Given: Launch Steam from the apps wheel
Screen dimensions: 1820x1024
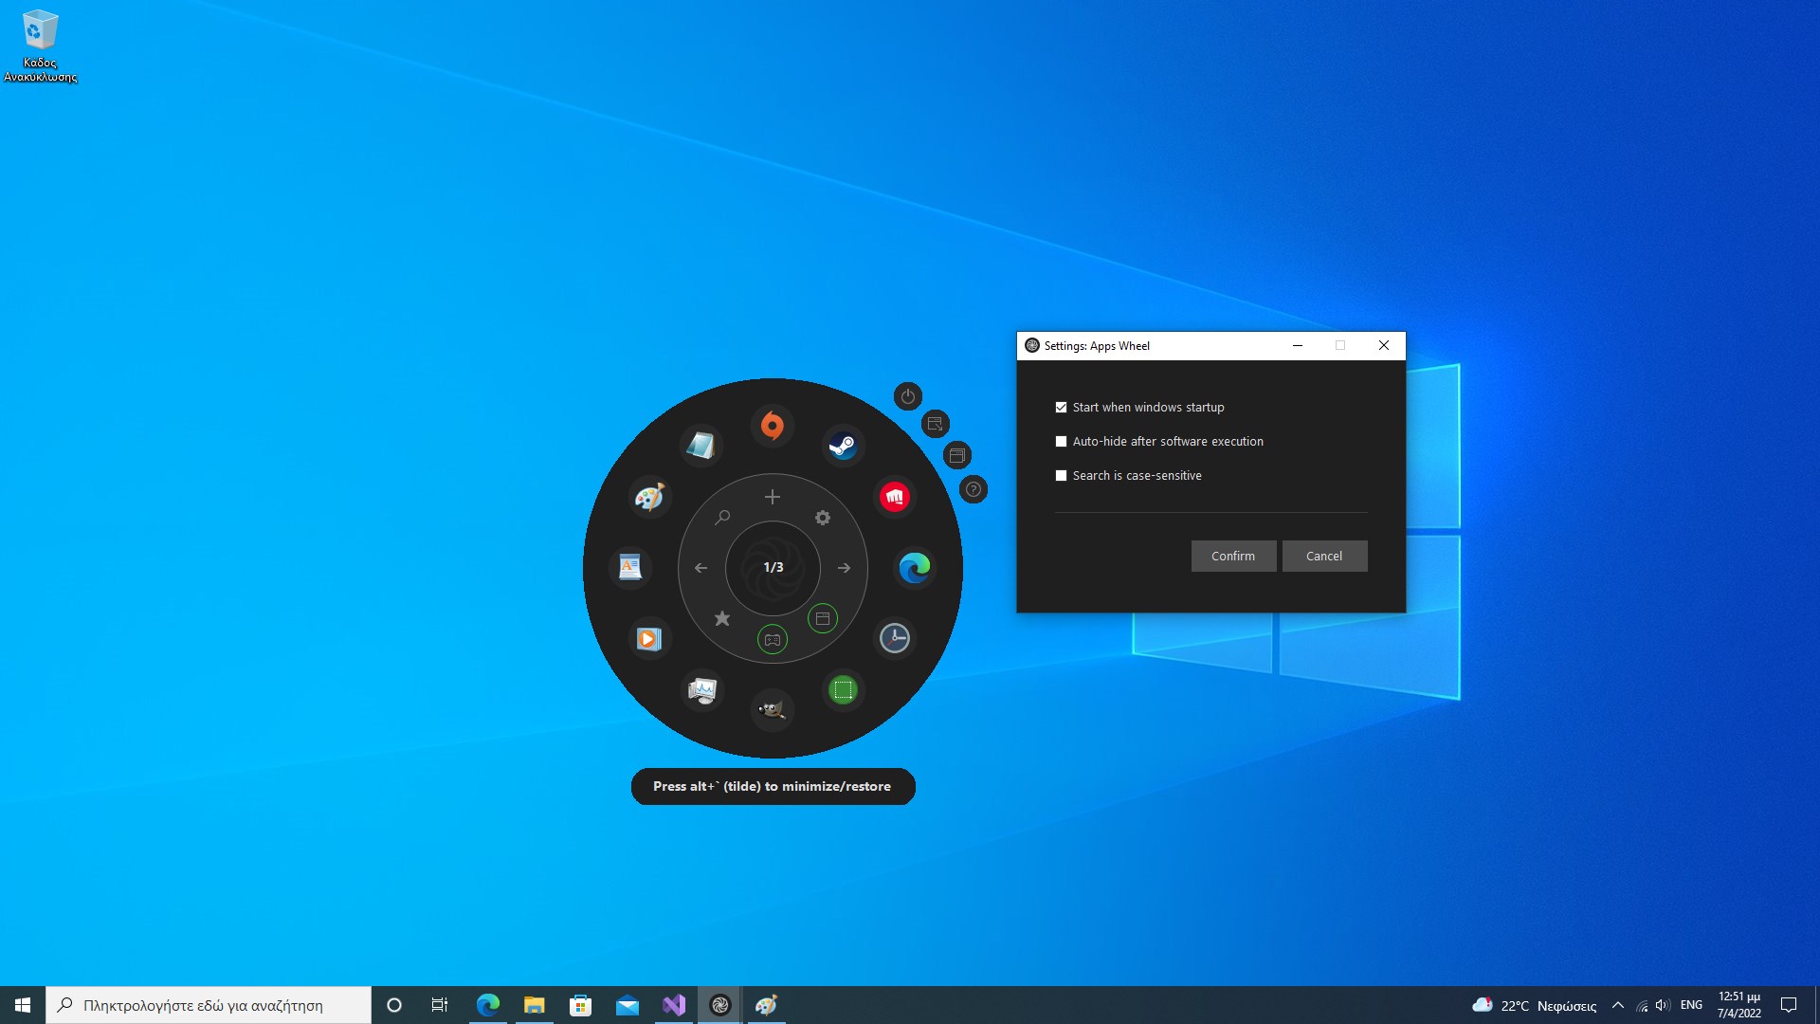Looking at the screenshot, I should (843, 445).
